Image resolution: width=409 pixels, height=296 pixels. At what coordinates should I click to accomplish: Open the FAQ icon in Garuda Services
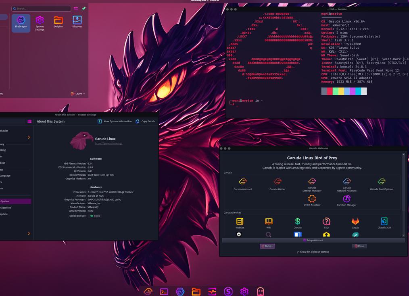326,223
